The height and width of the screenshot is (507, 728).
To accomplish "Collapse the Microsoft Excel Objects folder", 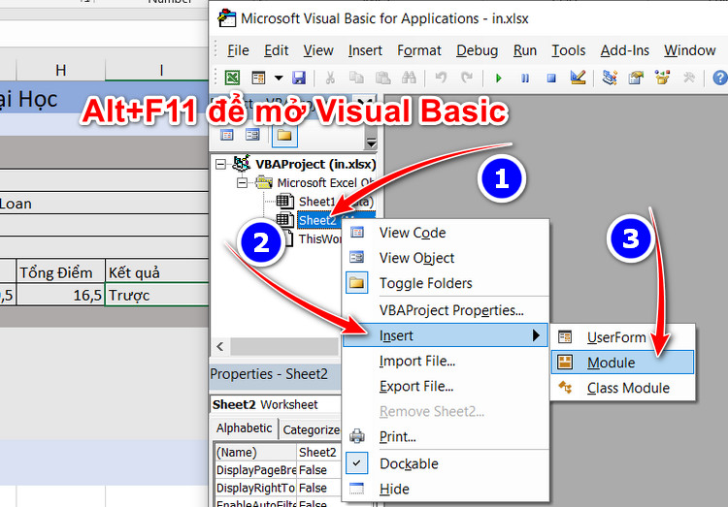I will pyautogui.click(x=242, y=183).
